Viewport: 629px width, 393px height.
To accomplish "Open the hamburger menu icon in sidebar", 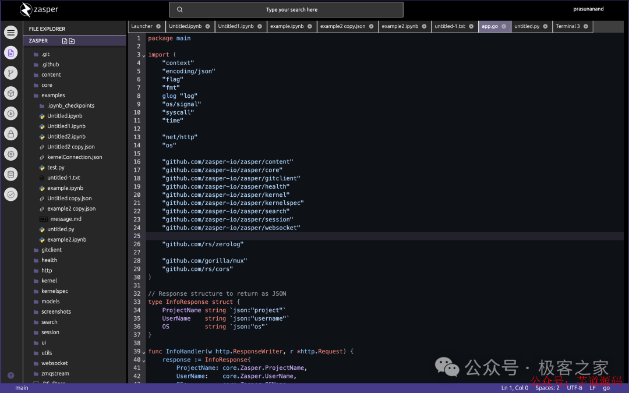I will coord(11,33).
